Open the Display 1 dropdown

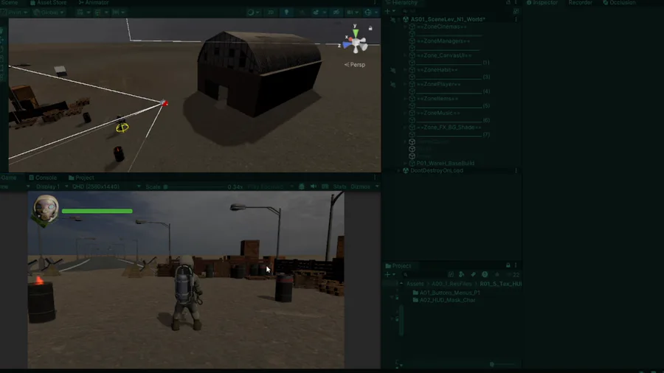coord(52,186)
